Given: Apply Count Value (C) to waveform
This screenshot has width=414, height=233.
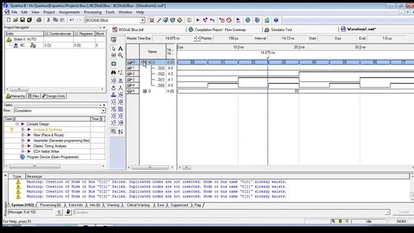Looking at the screenshot, I should point(114,116).
